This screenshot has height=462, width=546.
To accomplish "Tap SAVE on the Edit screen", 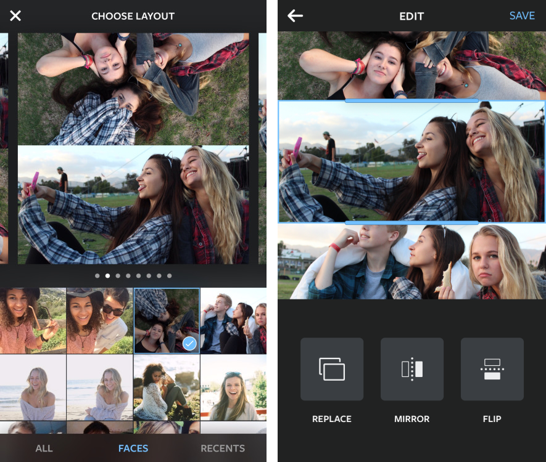I will click(521, 15).
